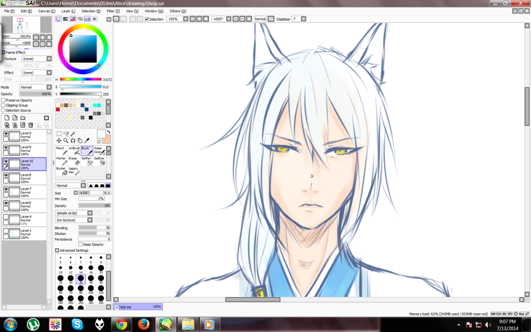Toggle the swatches panel icon
Screen dimensions: 531x332
pyautogui.click(x=87, y=19)
